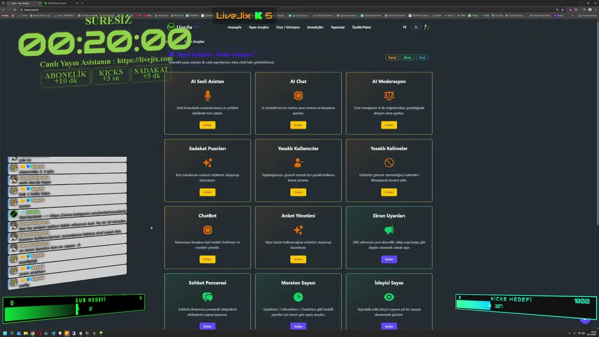Open the Üyelik/Paket menu item
599x337 pixels.
[x=361, y=27]
